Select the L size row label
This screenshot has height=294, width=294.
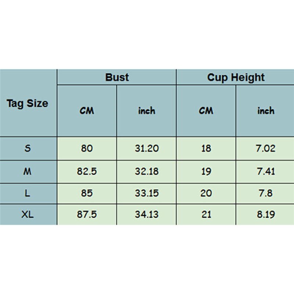[28, 193]
